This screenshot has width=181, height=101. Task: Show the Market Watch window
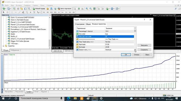coord(14,9)
